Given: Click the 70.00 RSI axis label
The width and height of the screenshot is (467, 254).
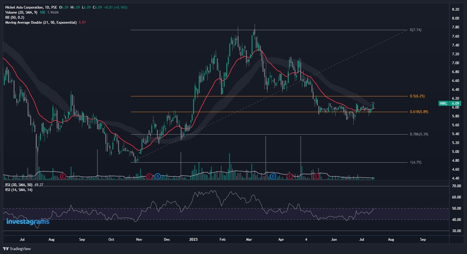Looking at the screenshot, I should (456, 186).
